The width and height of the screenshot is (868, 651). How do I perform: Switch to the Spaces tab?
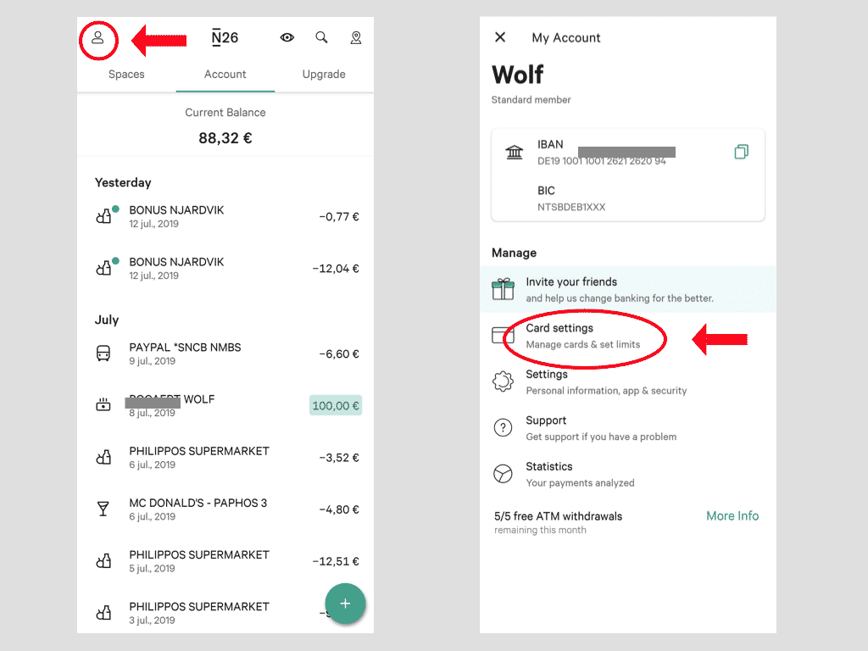tap(126, 75)
